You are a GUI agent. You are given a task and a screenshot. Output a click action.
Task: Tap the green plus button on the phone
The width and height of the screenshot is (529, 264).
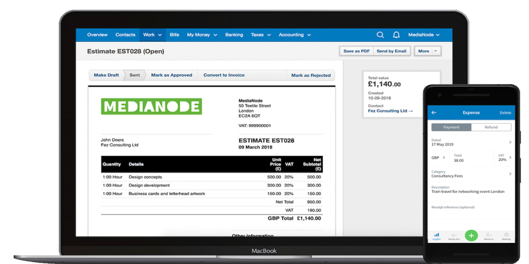(x=471, y=235)
